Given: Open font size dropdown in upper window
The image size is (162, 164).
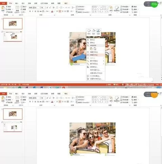Looking at the screenshot, I should (45, 7).
